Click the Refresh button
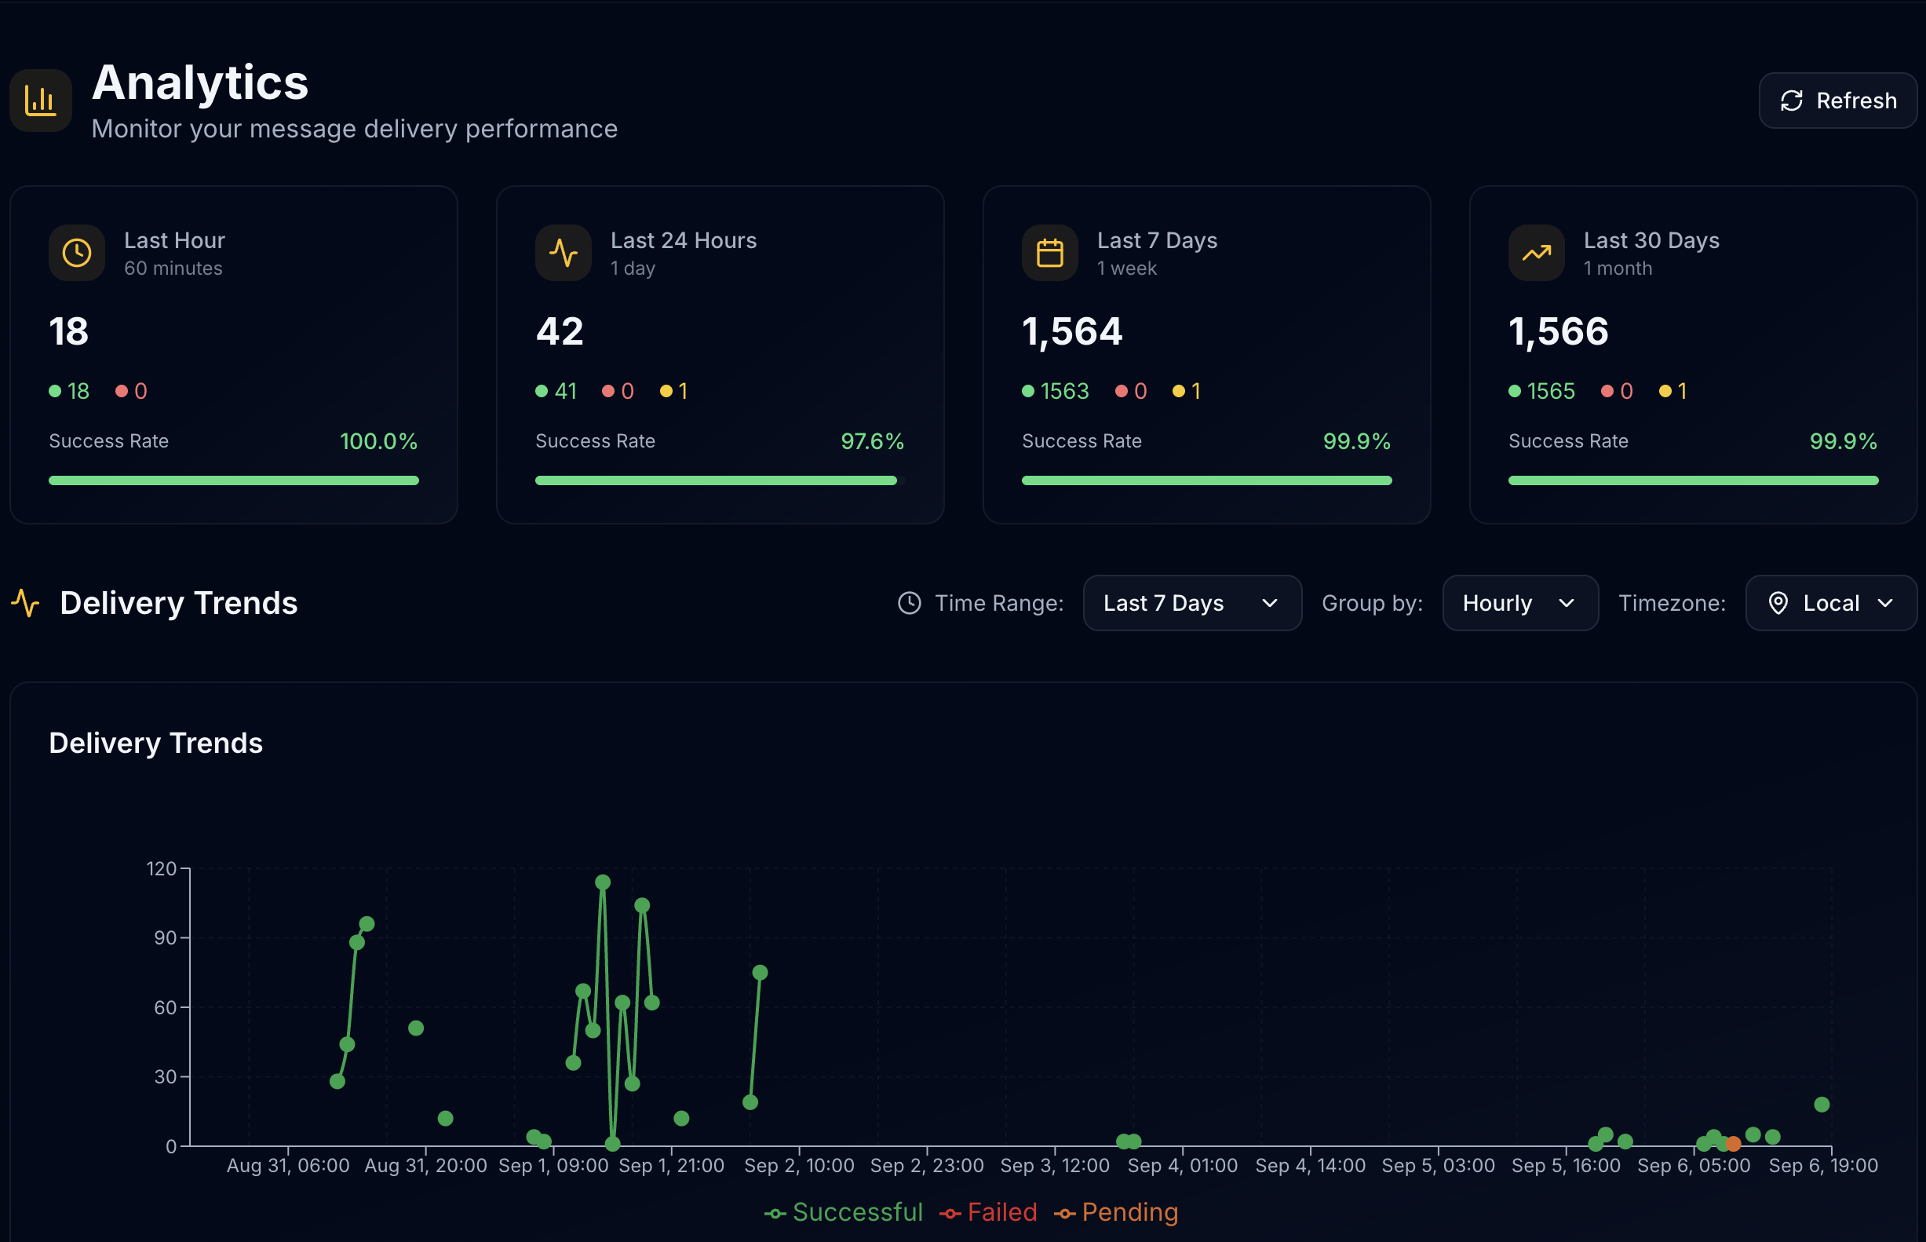This screenshot has width=1926, height=1242. tap(1837, 100)
